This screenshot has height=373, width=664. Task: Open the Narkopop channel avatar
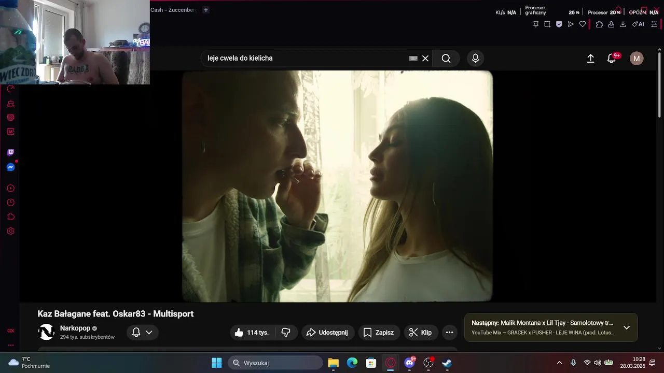[46, 332]
